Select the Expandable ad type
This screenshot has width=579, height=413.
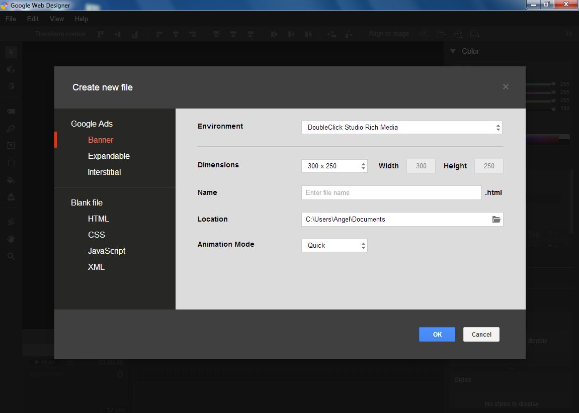[109, 156]
